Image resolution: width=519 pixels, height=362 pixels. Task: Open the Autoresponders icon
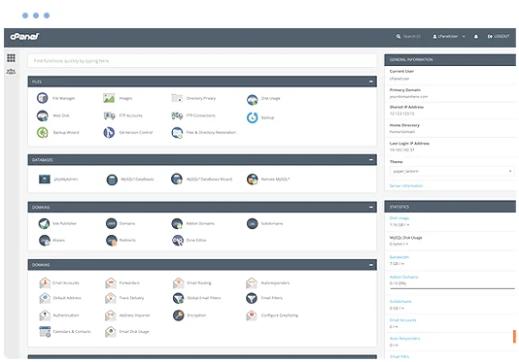(252, 282)
